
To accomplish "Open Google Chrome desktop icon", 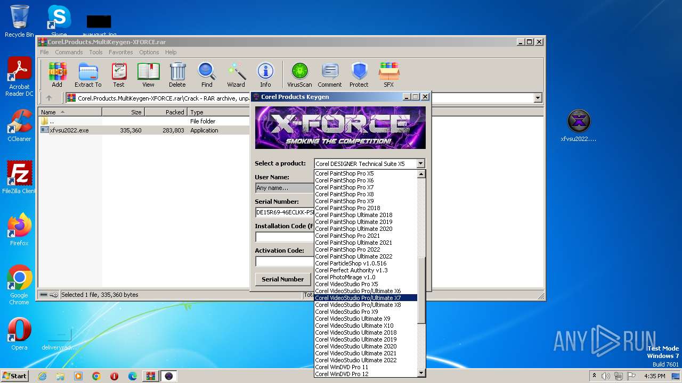I will click(x=19, y=285).
